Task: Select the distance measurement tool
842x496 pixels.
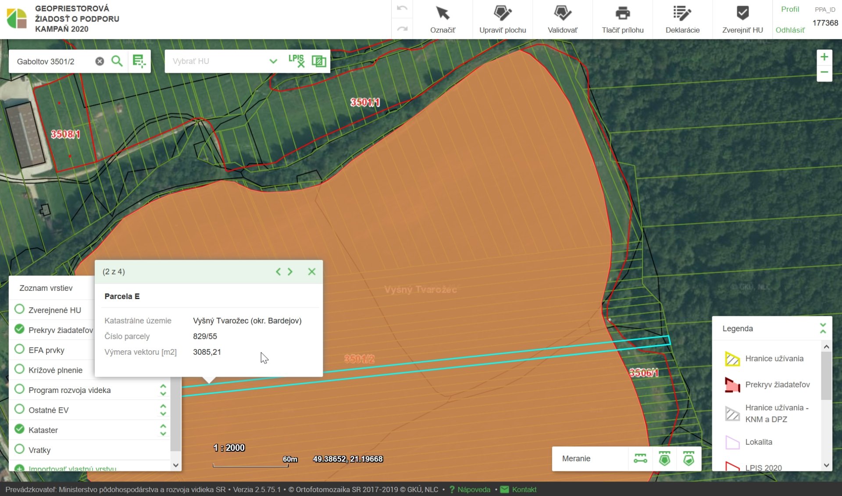Action: (x=640, y=459)
